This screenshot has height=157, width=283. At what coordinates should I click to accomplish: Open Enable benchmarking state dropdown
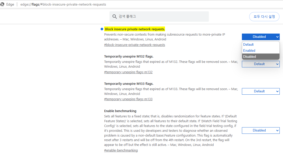click(261, 130)
